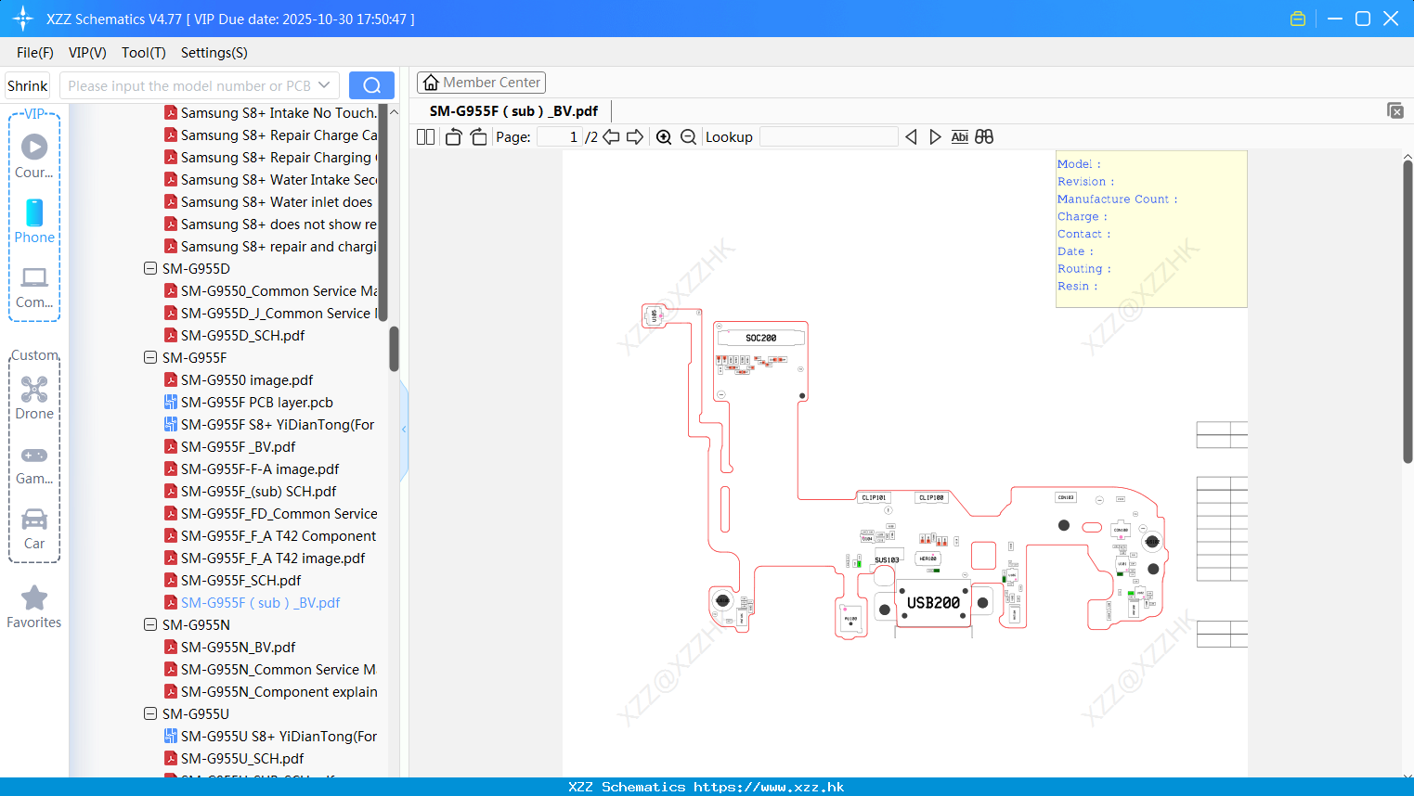1414x796 pixels.
Task: Select the SM-G955F ( sub ) _BV.pdf tab
Action: (513, 110)
